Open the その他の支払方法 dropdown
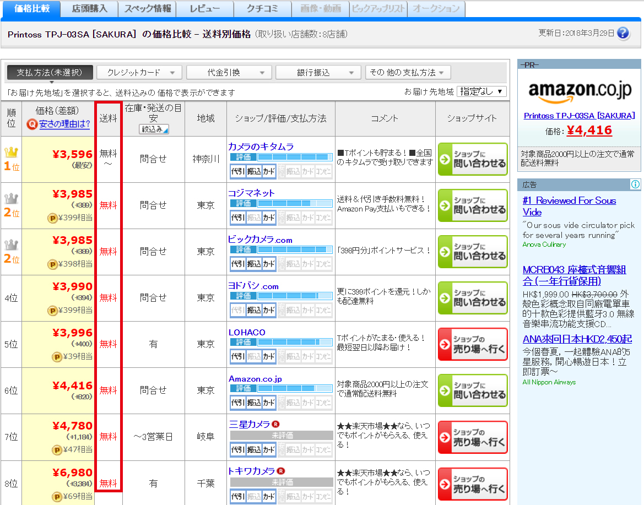The height and width of the screenshot is (505, 644). pos(408,73)
